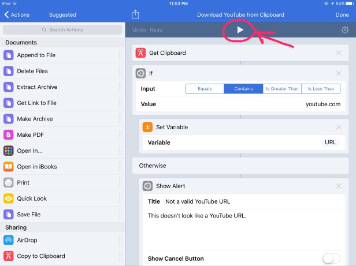Select the Is Greater Than condition
Image resolution: width=356 pixels, height=266 pixels.
point(282,89)
